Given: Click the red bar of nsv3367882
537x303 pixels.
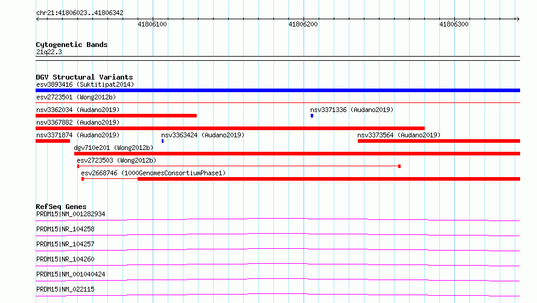Looking at the screenshot, I should (230, 128).
